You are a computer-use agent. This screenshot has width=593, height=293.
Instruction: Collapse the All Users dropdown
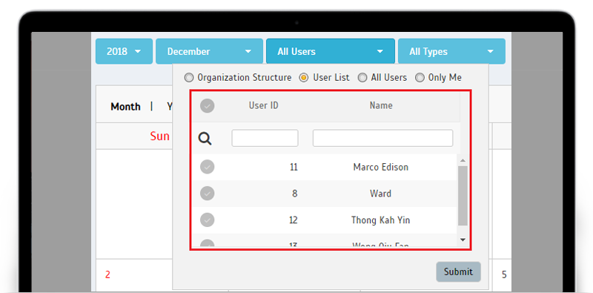pyautogui.click(x=331, y=51)
